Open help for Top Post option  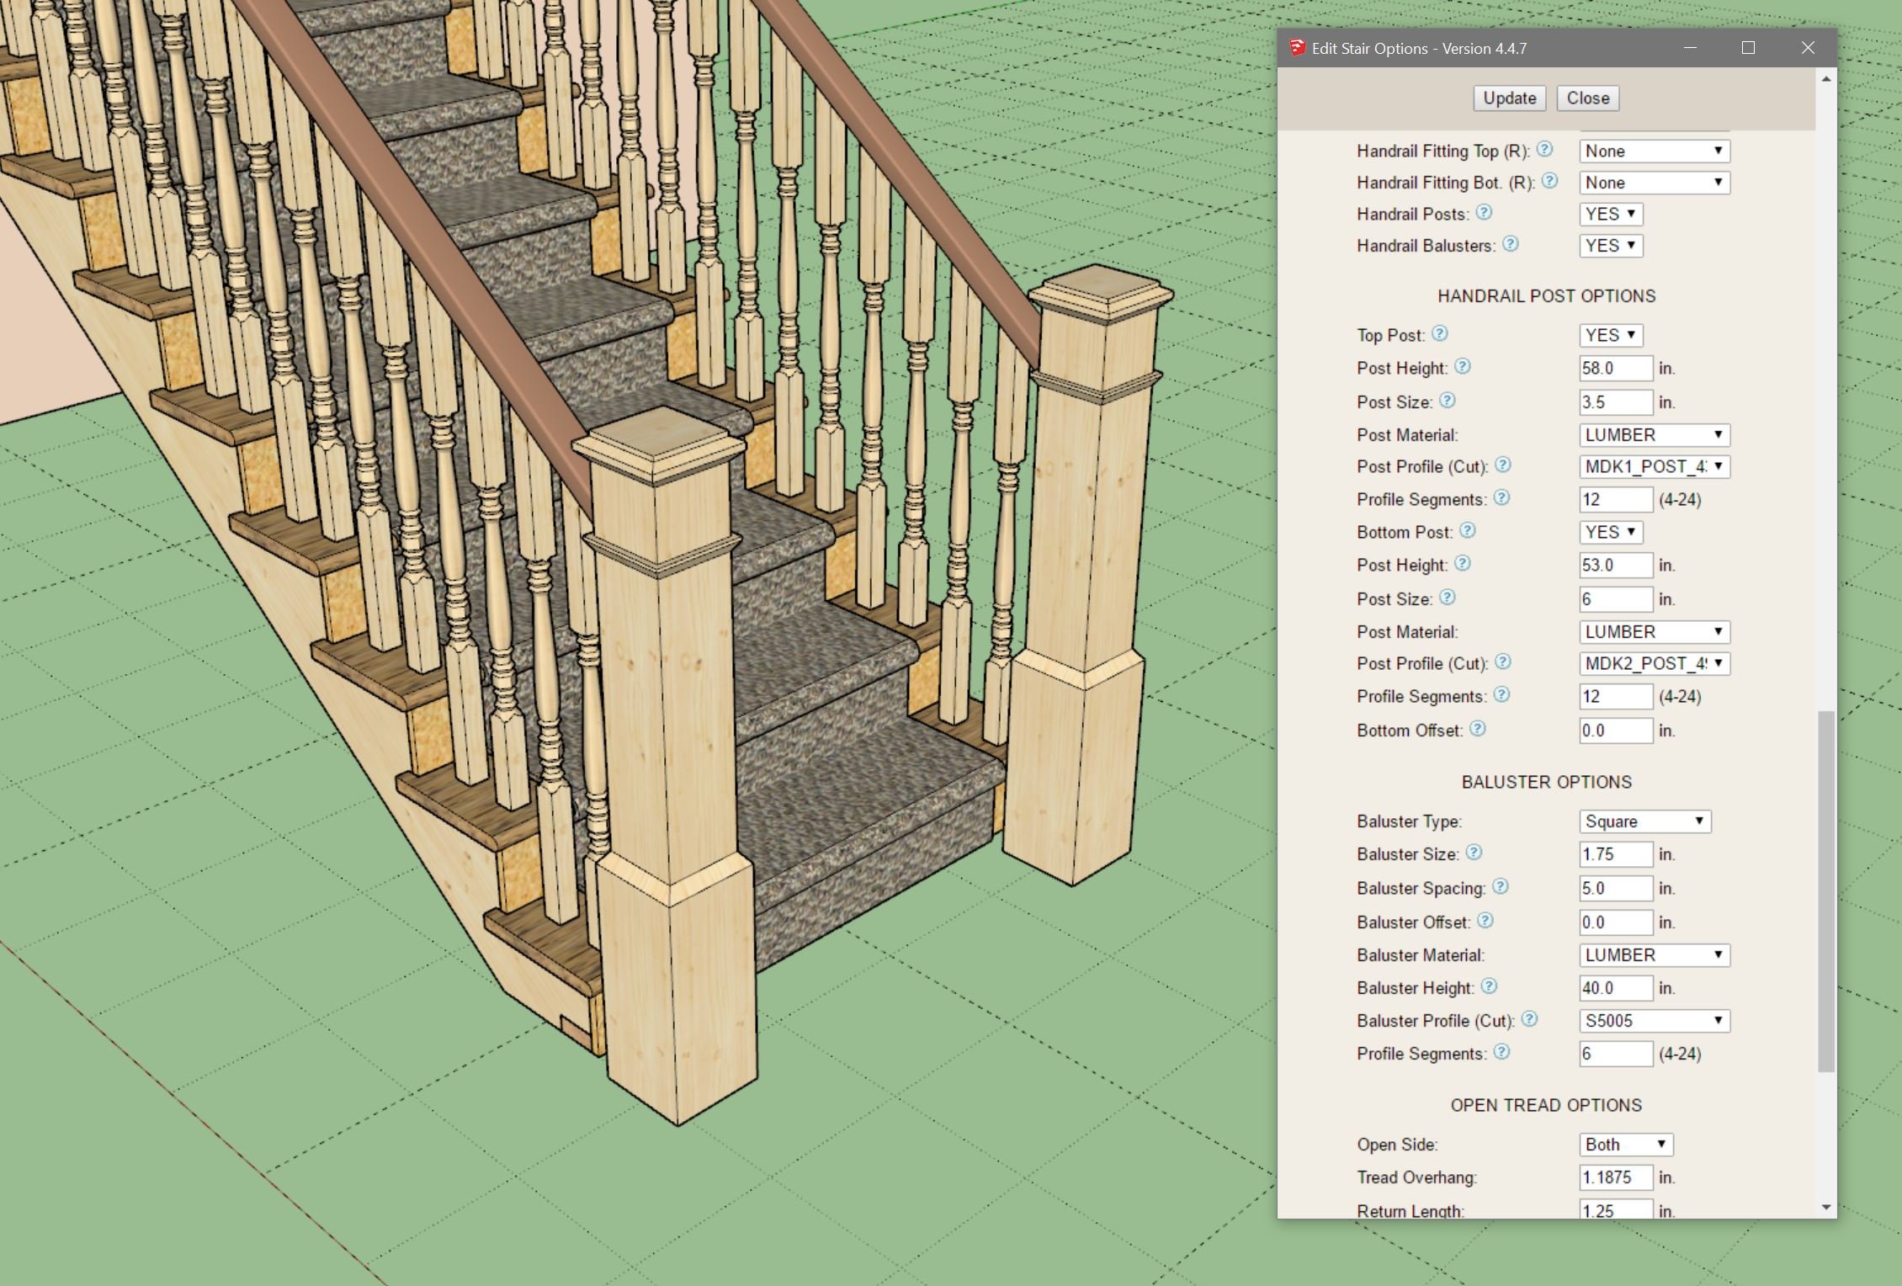1440,334
